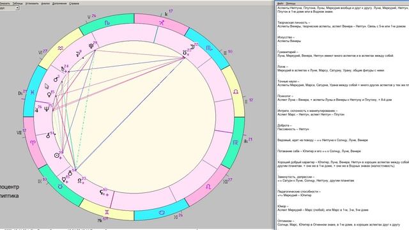Viewport: 409px width, 230px height.
Task: Select the Sun symbol in the chart
Action: click(x=57, y=155)
